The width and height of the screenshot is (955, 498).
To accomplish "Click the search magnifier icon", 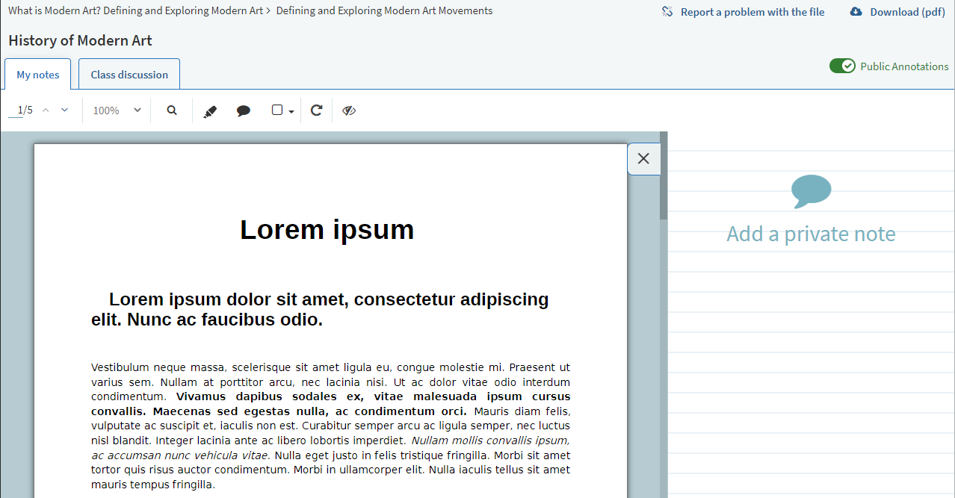I will 172,111.
